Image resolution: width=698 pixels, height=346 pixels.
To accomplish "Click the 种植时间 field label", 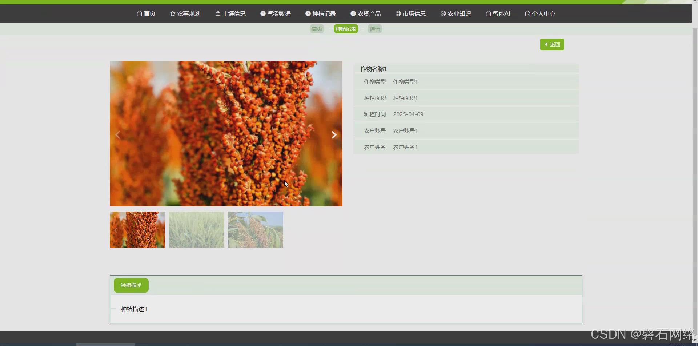I will point(375,114).
